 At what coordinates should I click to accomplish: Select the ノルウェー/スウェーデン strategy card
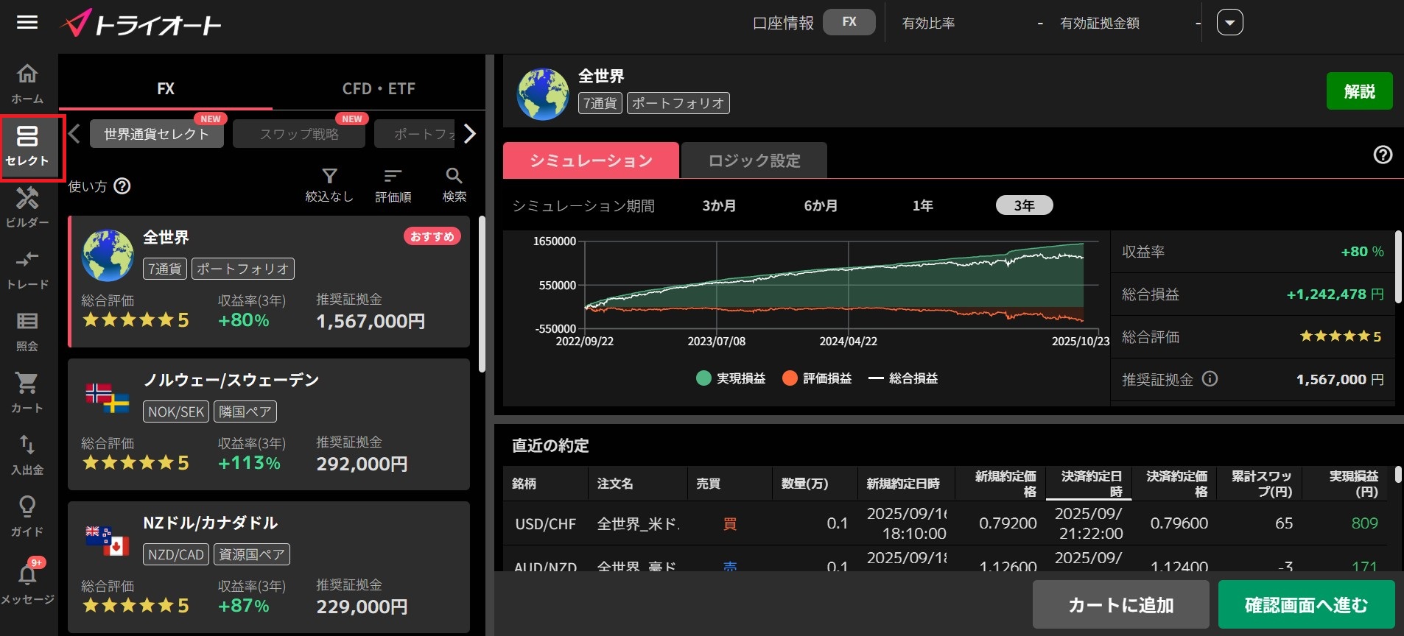(x=269, y=424)
